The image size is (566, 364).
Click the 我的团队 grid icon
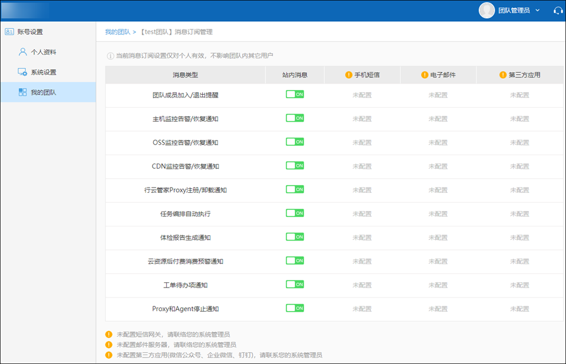coord(22,92)
